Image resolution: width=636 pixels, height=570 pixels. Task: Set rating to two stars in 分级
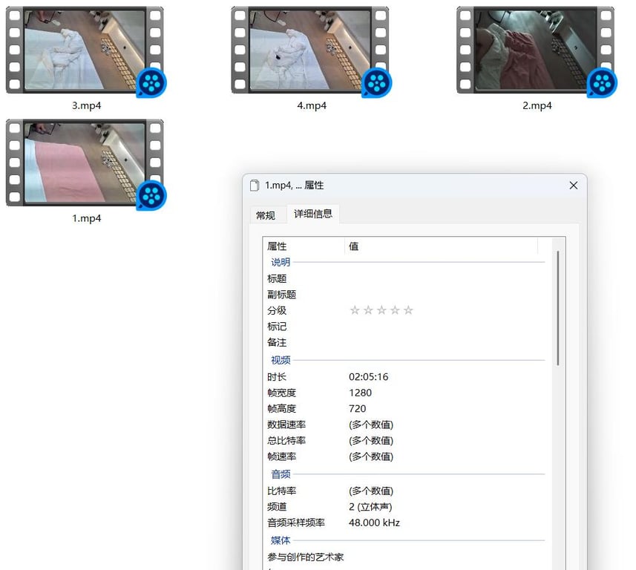368,310
